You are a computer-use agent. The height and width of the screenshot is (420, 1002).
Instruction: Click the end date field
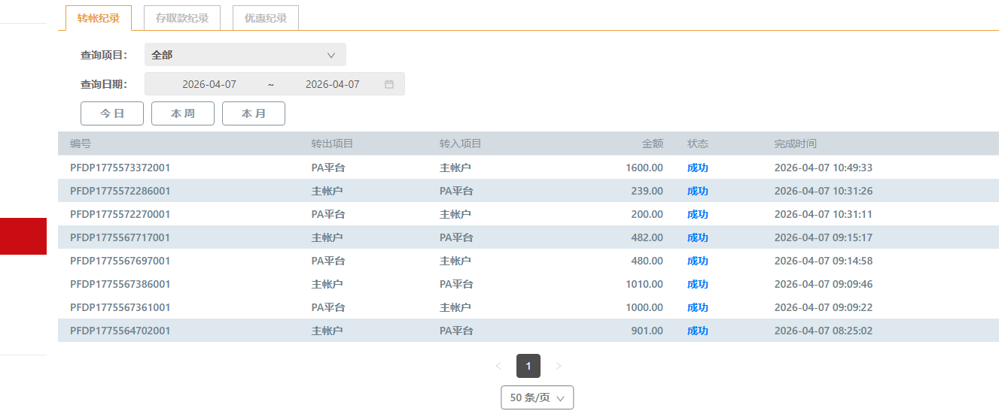point(332,84)
